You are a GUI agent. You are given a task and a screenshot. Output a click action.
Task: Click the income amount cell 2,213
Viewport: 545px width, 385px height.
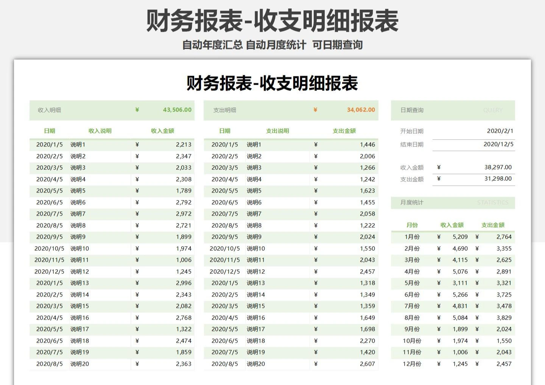click(184, 144)
